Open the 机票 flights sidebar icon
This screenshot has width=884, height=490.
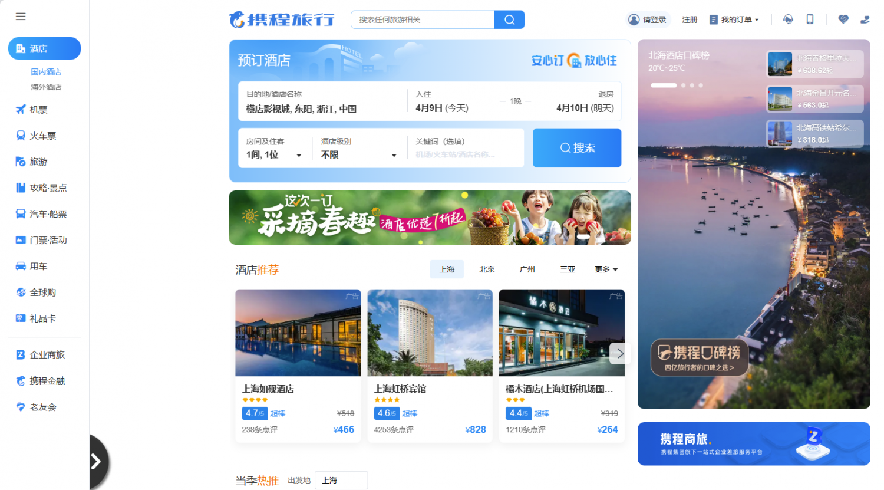pyautogui.click(x=21, y=110)
